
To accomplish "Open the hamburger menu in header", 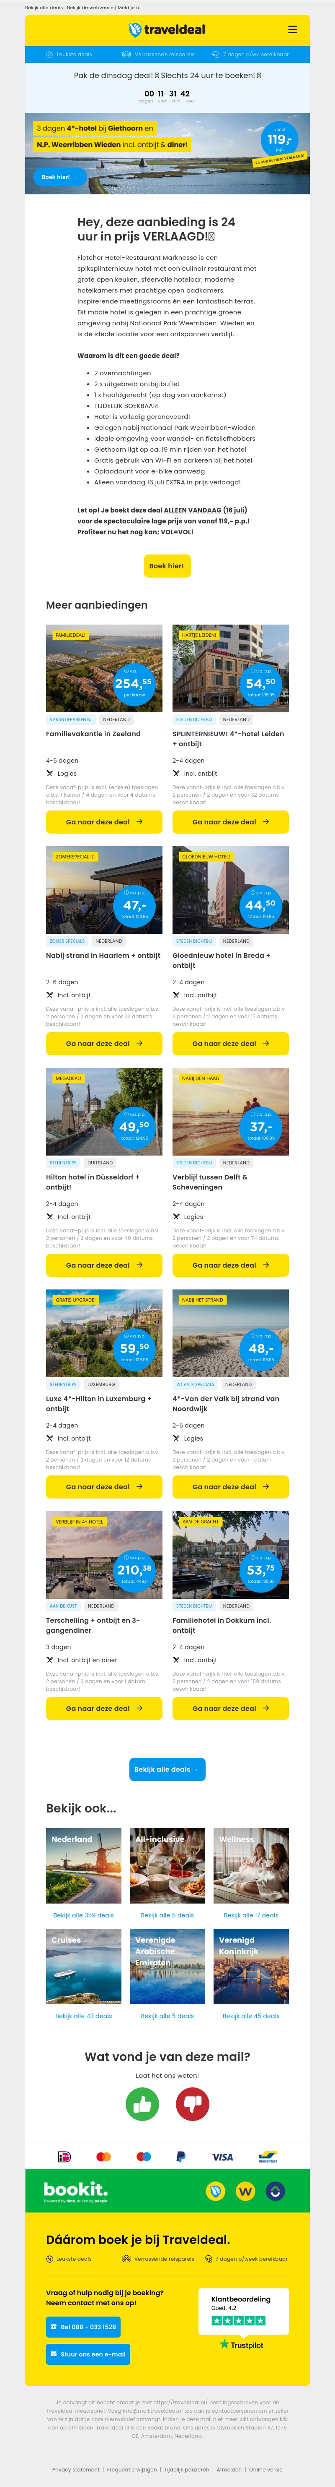I will point(293,30).
